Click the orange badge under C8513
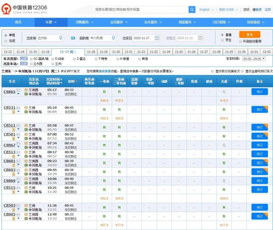The width and height of the screenshot is (273, 230). [x=13, y=156]
